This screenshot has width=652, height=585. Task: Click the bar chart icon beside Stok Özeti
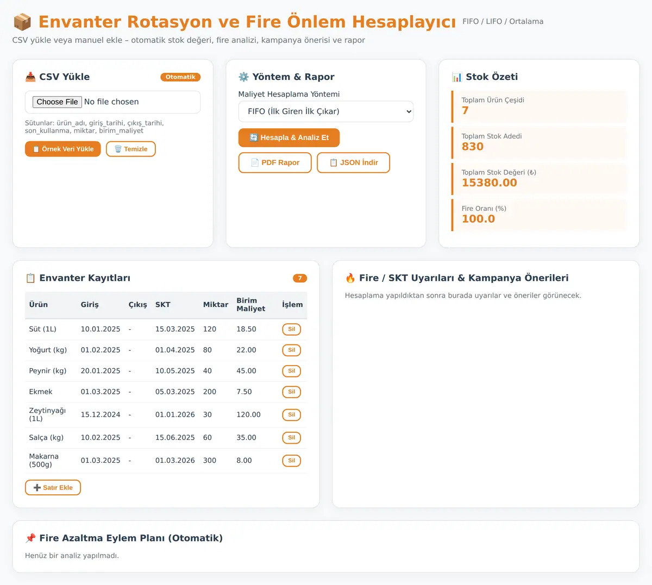point(457,77)
